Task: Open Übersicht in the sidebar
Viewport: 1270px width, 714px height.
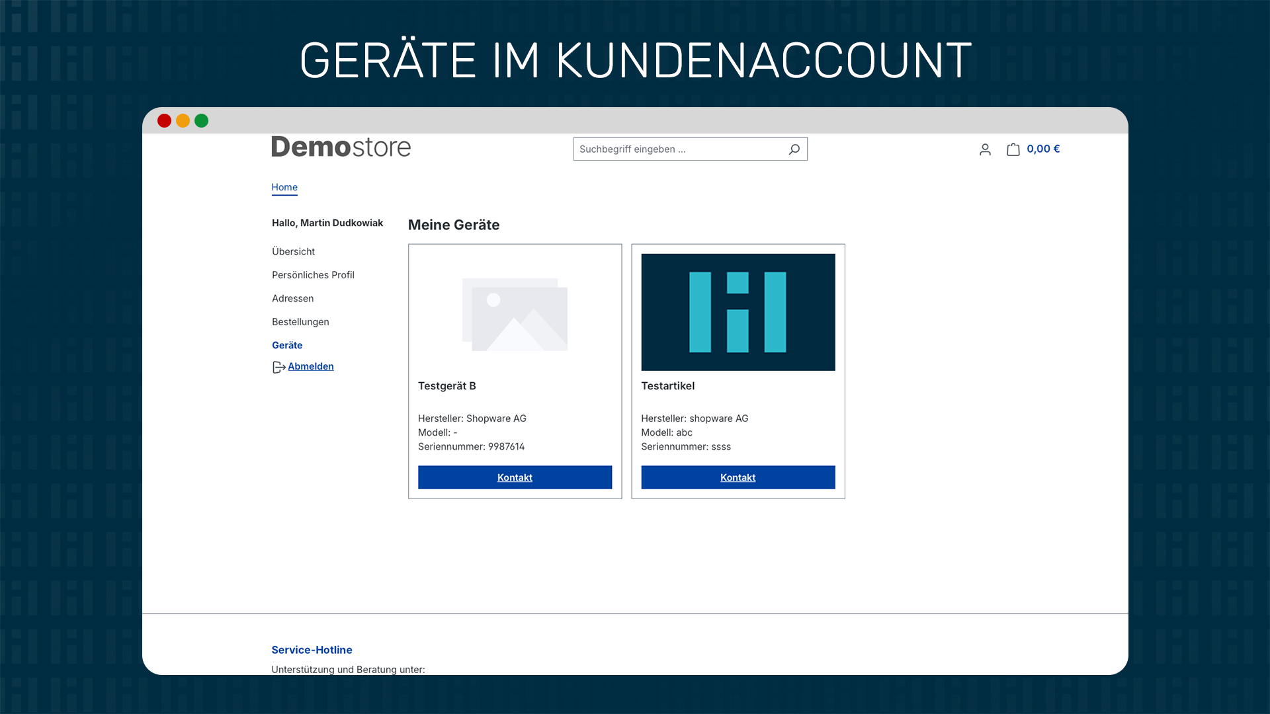Action: pos(293,251)
